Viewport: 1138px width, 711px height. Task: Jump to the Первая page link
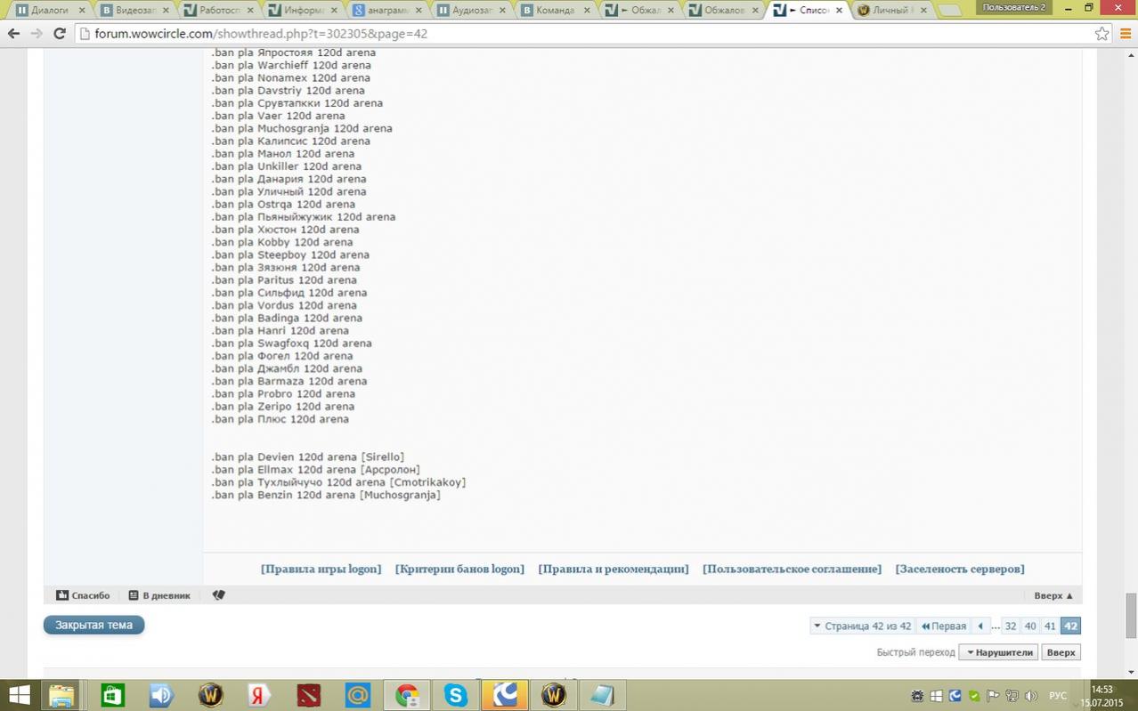pos(943,626)
